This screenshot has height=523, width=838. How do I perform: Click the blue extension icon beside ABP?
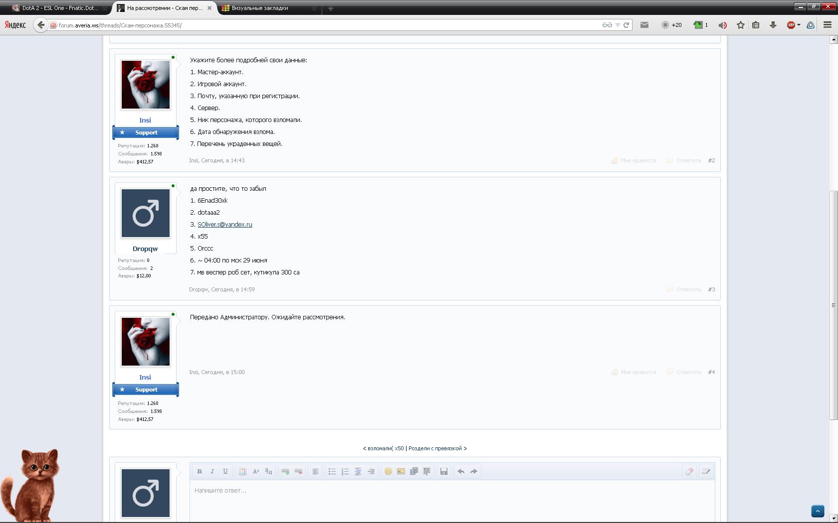[x=811, y=25]
